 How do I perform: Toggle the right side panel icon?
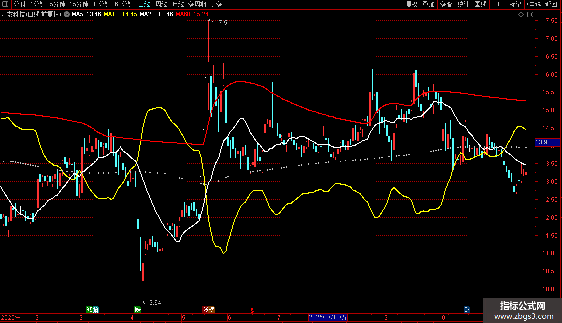click(531, 15)
